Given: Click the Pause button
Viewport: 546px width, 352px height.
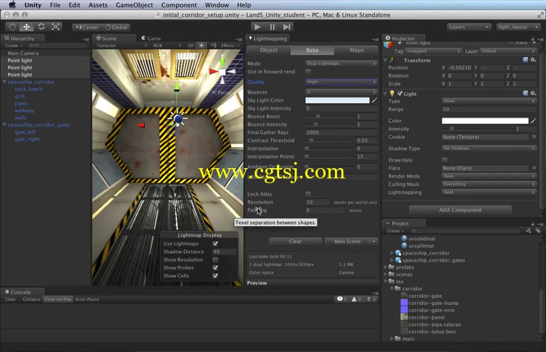Looking at the screenshot, I should (272, 27).
